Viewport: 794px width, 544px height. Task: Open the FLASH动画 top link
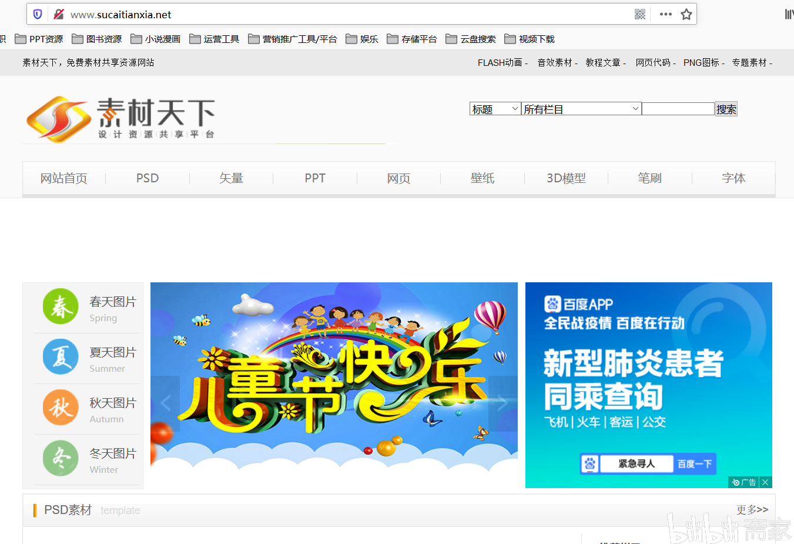tap(500, 62)
